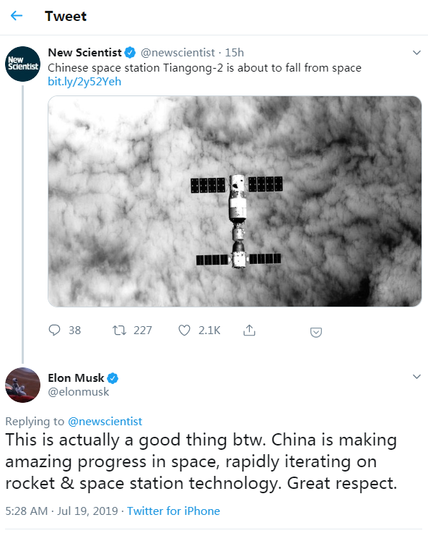Click the @newscientist handle in tweet header

click(178, 53)
